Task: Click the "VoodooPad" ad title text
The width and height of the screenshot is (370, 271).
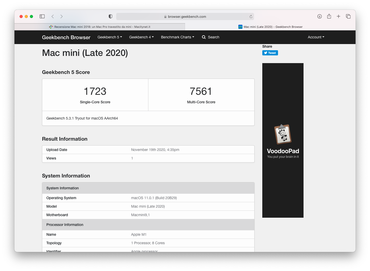Action: click(x=283, y=151)
